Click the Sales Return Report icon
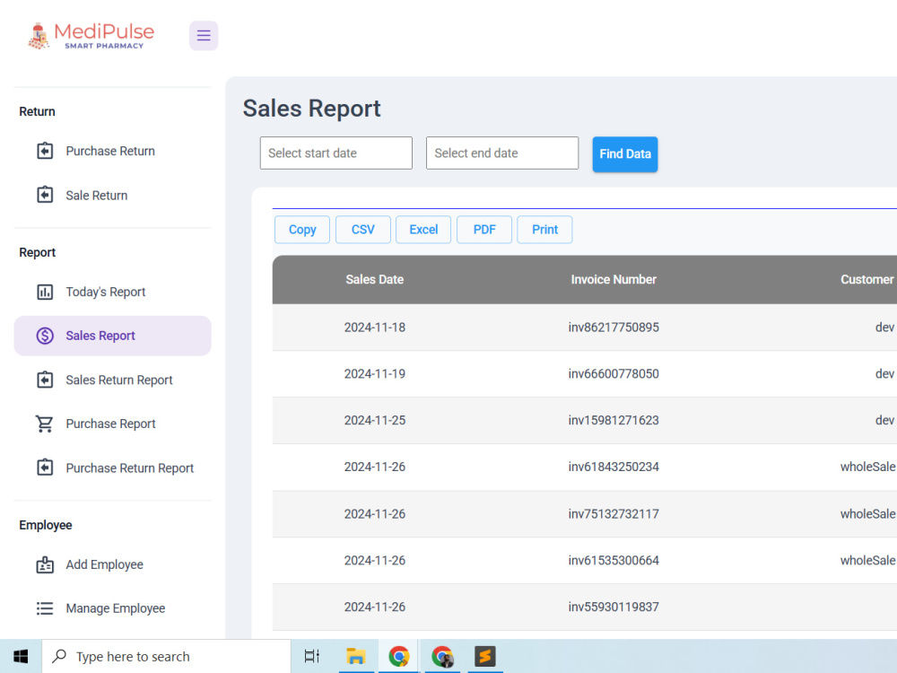897x673 pixels. point(45,380)
